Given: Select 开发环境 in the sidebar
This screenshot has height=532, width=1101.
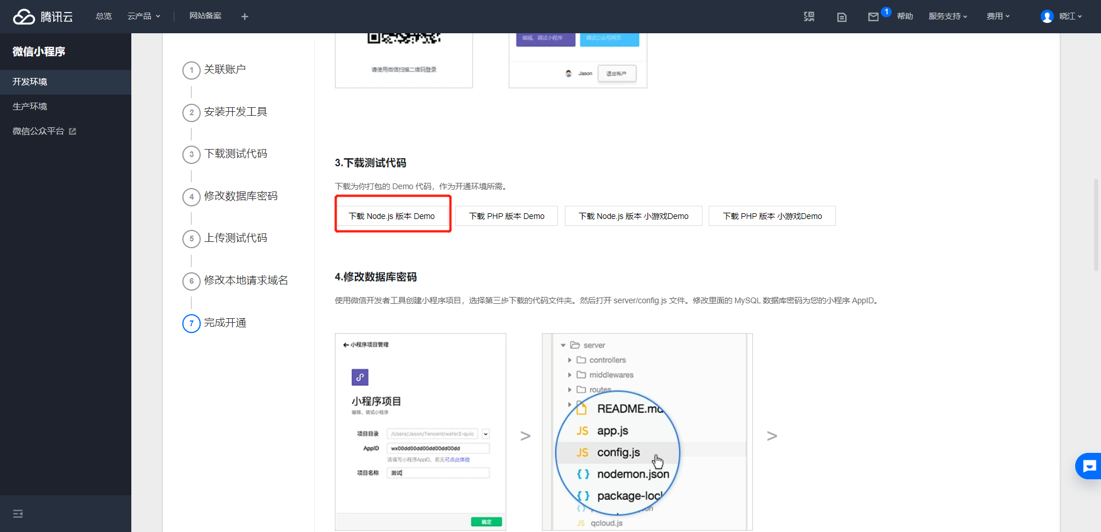Looking at the screenshot, I should point(30,82).
